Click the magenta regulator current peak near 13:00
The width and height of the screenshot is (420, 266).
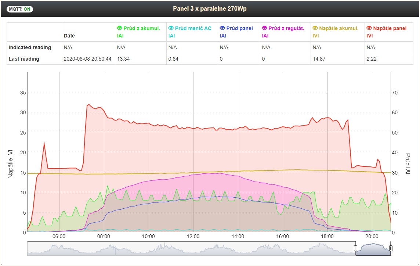pos(219,173)
